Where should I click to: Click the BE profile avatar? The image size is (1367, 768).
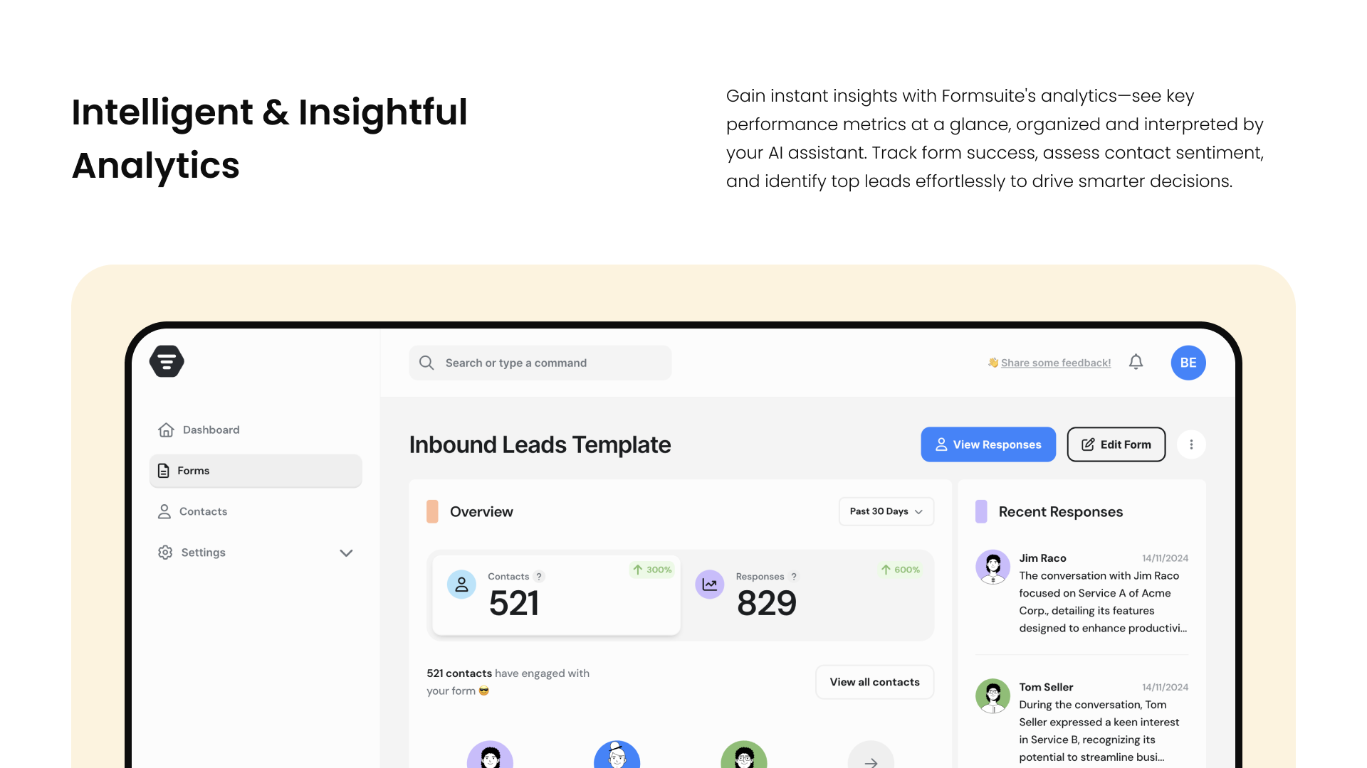tap(1188, 363)
